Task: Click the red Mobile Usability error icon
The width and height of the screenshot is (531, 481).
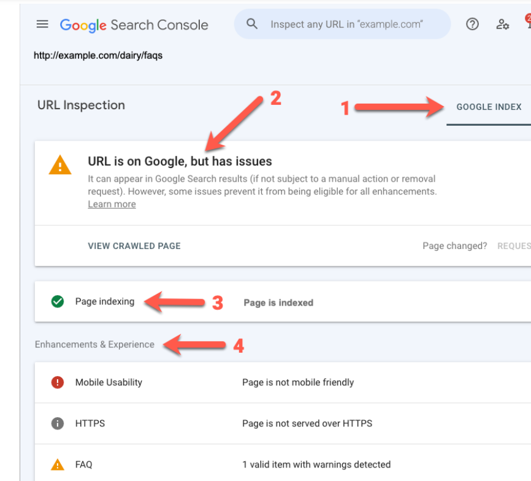Action: pyautogui.click(x=58, y=382)
